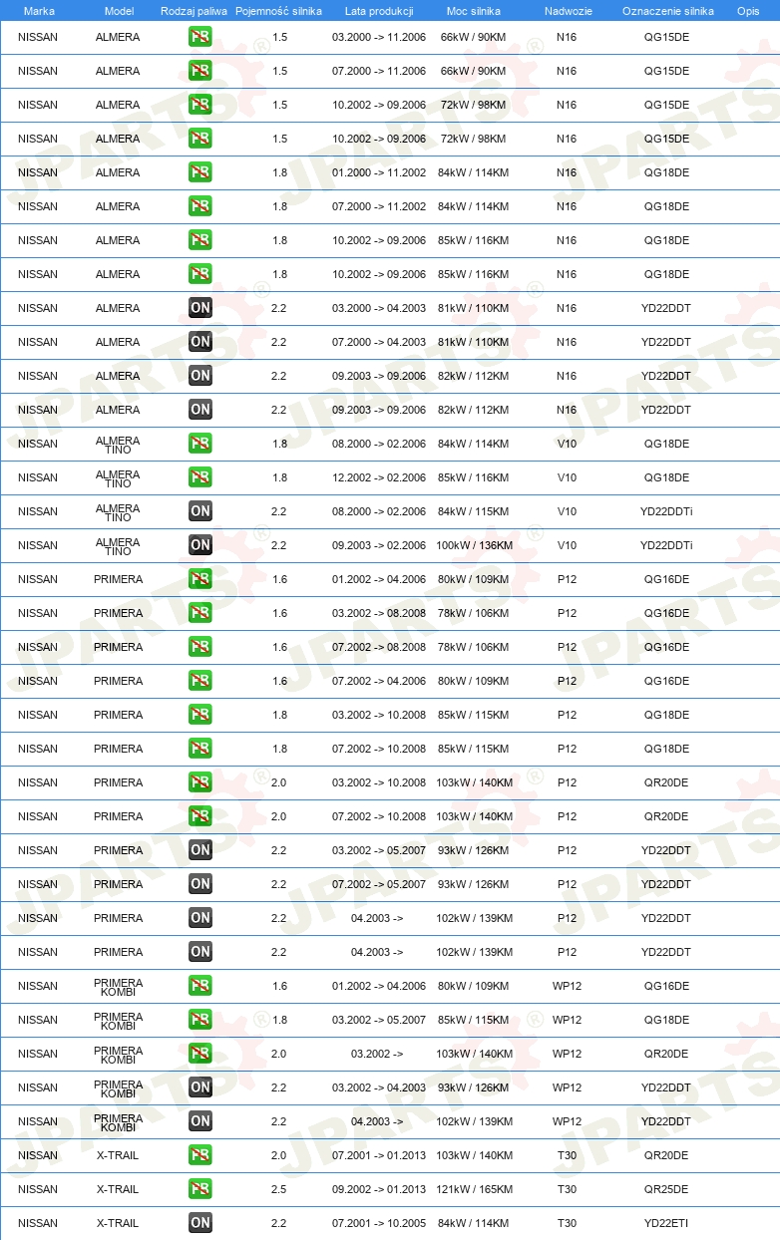
Task: Click petrol icon in X-TRAIL 2.5 row
Action: coord(200,1189)
